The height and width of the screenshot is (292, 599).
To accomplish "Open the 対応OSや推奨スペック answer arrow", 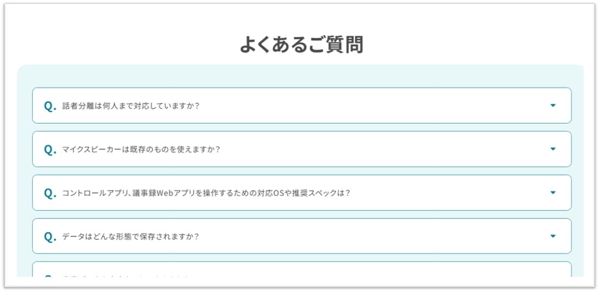I will tap(553, 193).
